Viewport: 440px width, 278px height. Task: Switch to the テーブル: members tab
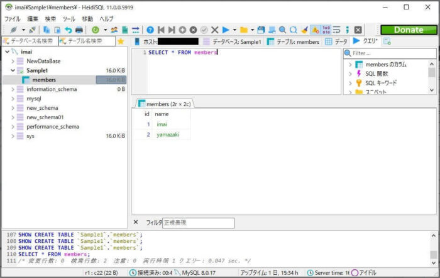point(293,41)
